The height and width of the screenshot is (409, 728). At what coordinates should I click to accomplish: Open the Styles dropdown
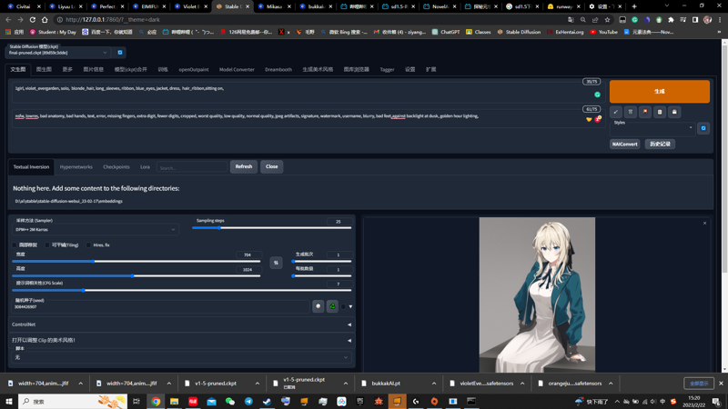[x=652, y=128]
